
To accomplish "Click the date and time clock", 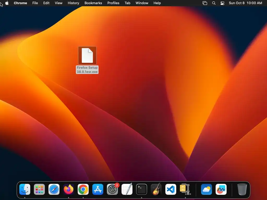I will click(245, 3).
